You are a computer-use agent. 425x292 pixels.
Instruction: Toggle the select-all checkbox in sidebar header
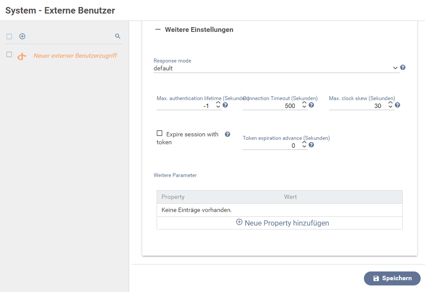[x=9, y=37]
